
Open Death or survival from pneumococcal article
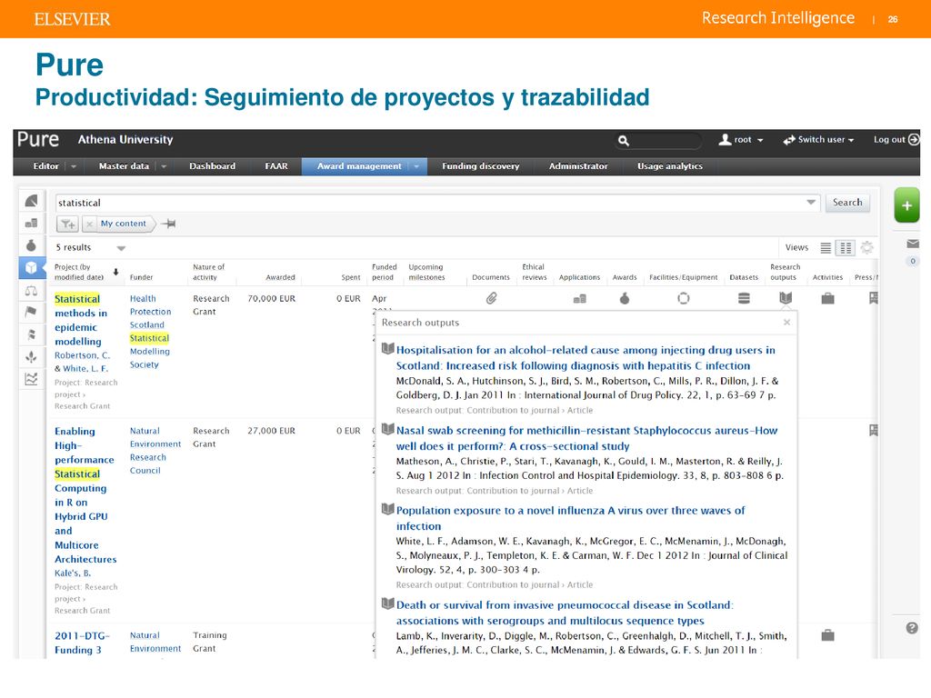(565, 613)
